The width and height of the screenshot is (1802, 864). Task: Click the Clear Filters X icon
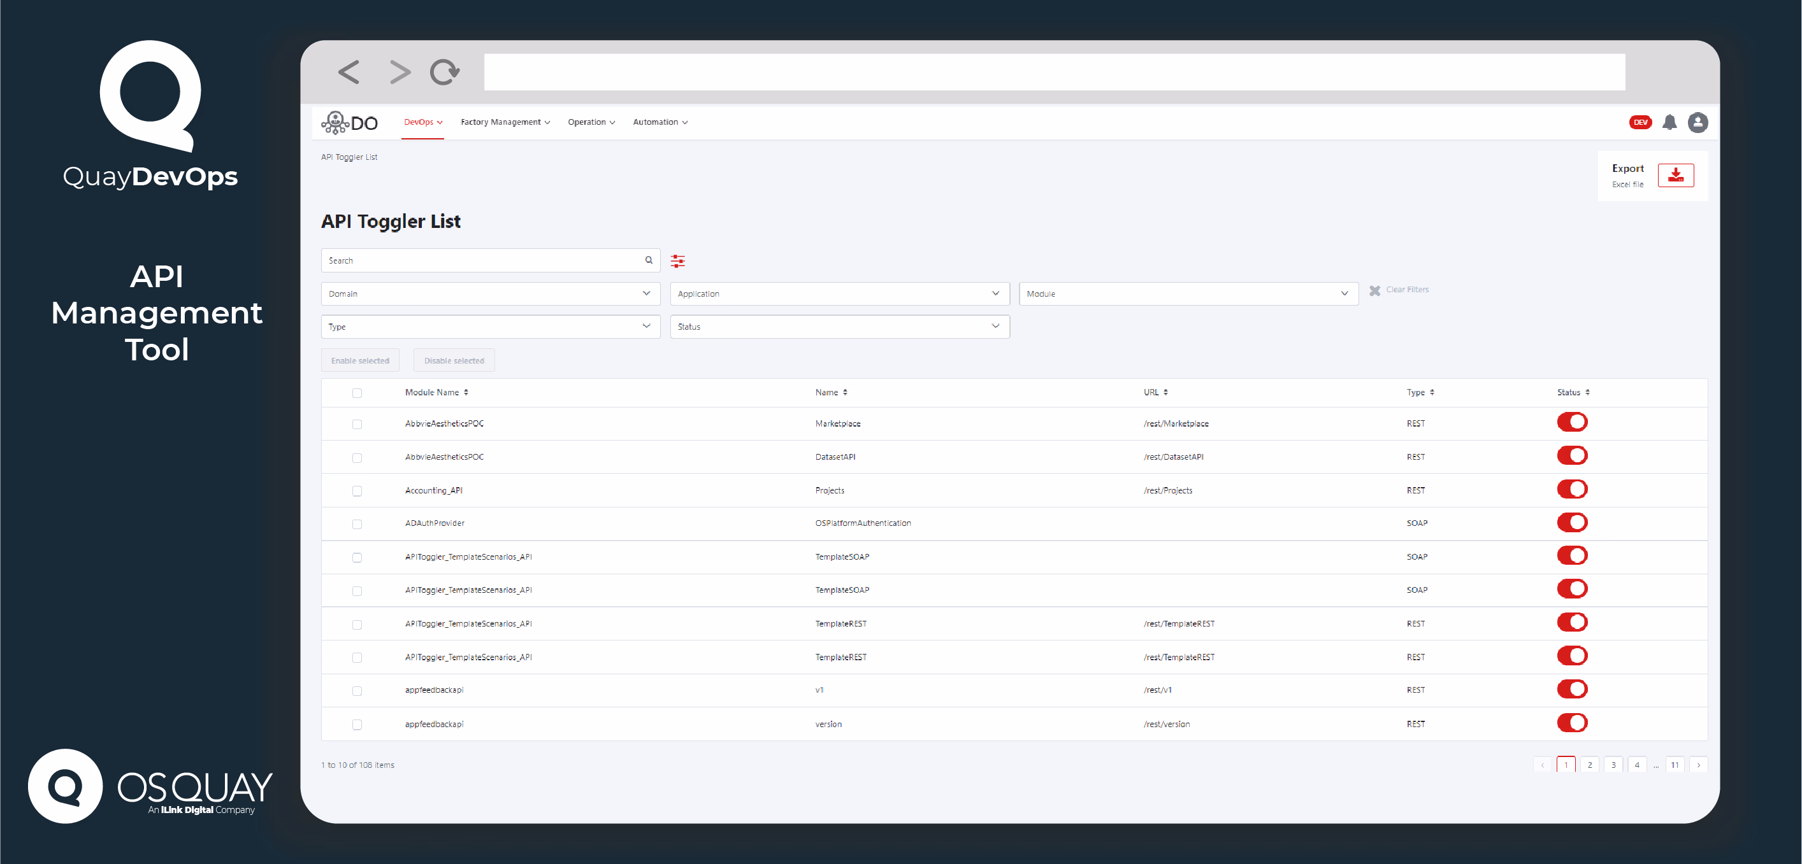point(1374,290)
